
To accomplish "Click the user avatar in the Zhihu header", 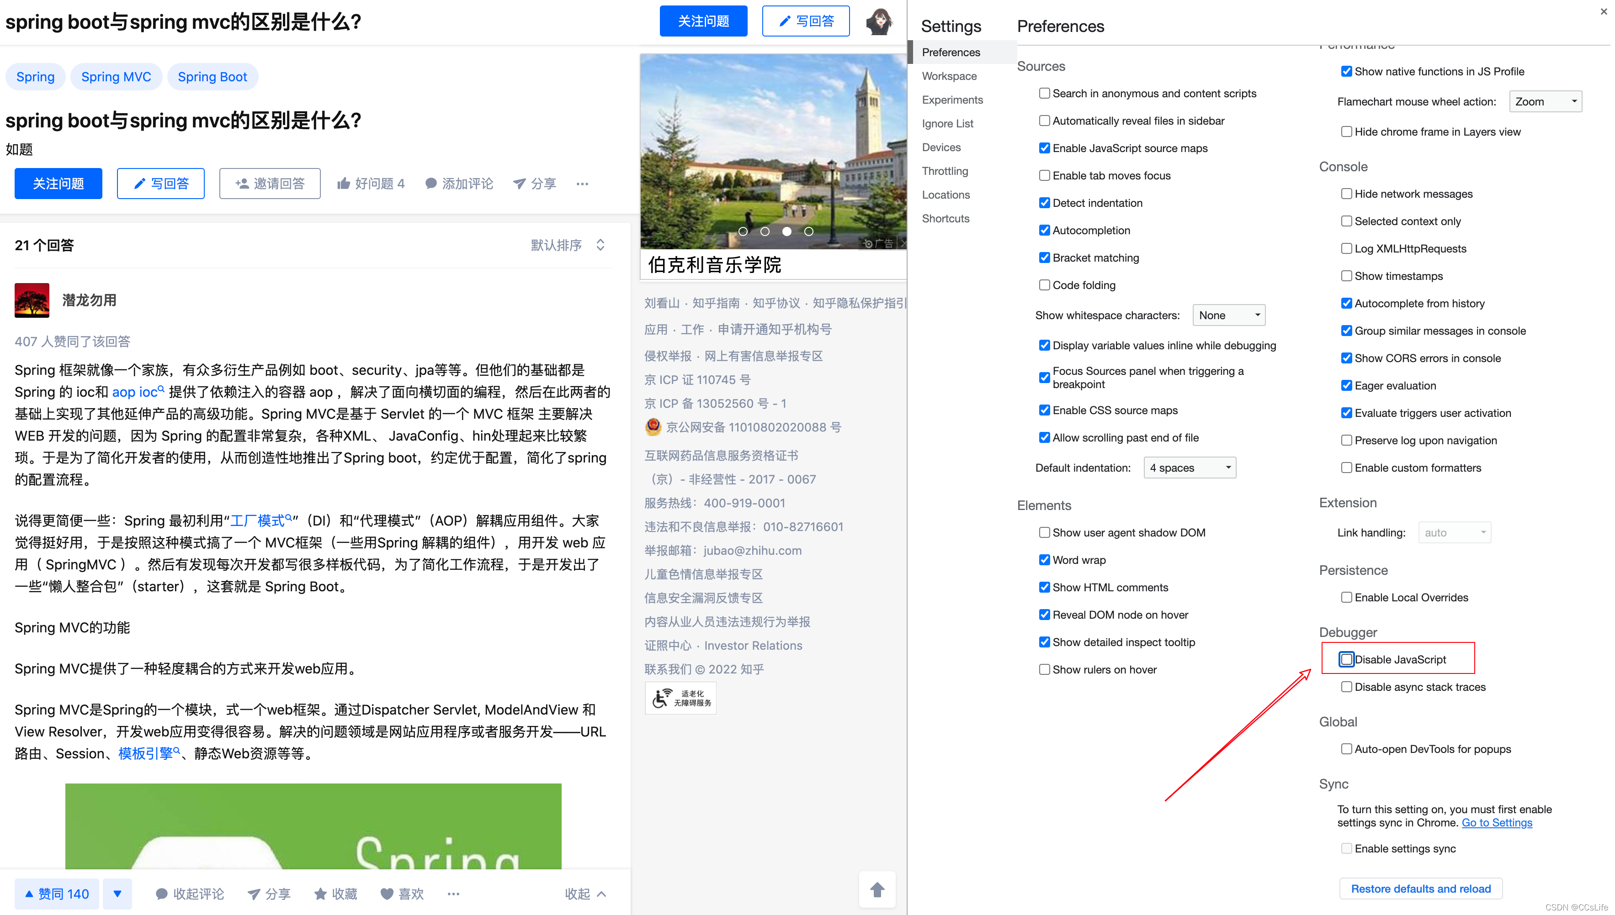I will 879,21.
